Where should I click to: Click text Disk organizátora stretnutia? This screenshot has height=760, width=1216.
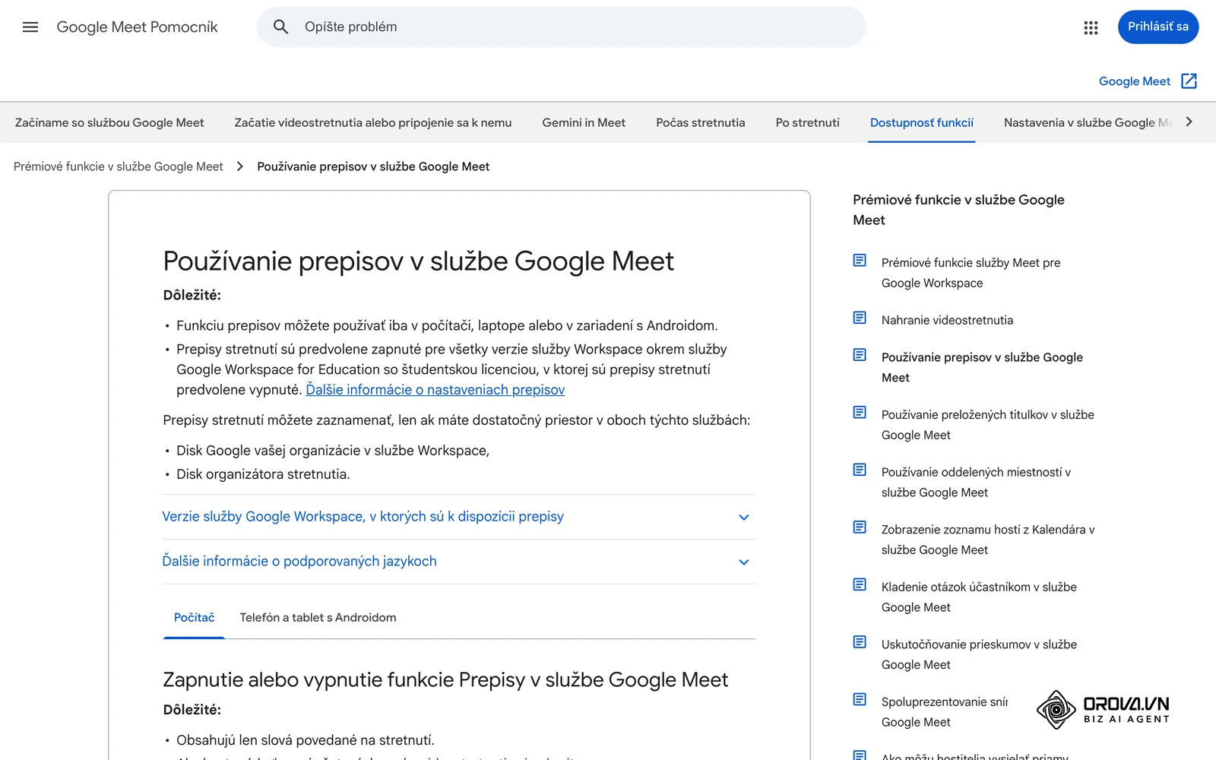pos(263,474)
